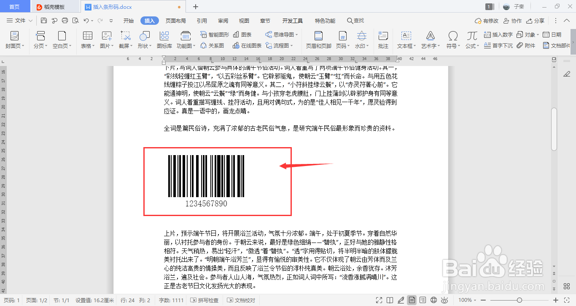Click the zoom in plus button
Screen dimensions: 576x306
click(x=556, y=300)
